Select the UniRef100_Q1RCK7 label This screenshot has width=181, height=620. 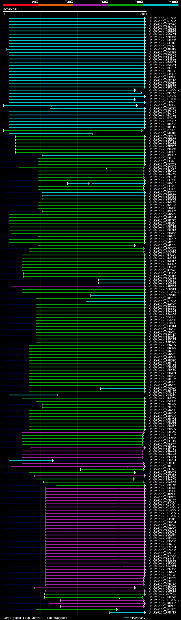(x=162, y=298)
